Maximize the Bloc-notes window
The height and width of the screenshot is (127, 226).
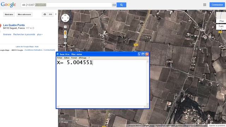143,54
